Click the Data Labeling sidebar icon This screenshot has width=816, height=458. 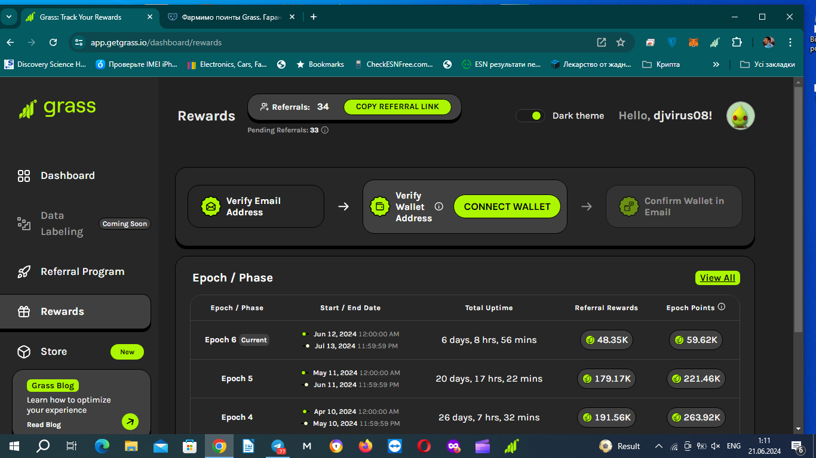tap(24, 224)
